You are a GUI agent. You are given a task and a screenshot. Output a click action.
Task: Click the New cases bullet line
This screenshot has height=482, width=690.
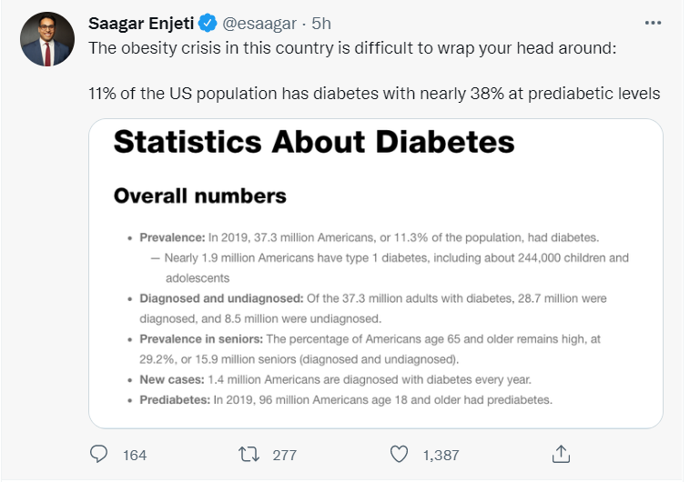click(335, 379)
